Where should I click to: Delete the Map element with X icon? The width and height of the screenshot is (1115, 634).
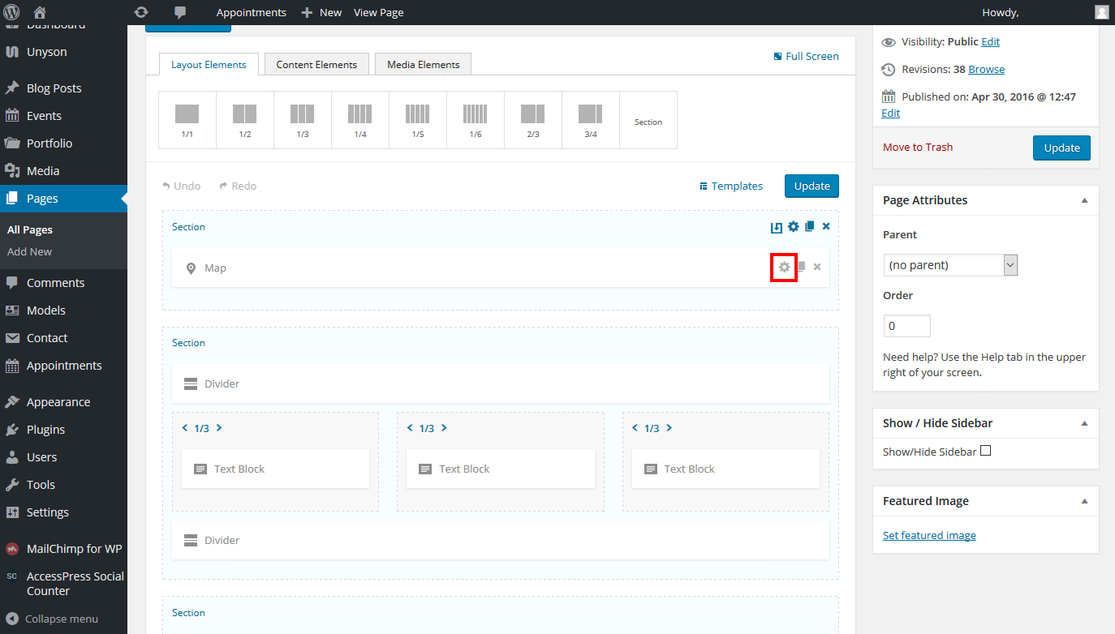pyautogui.click(x=817, y=268)
